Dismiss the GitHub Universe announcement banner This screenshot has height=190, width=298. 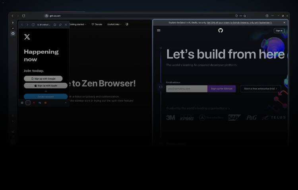coord(284,23)
